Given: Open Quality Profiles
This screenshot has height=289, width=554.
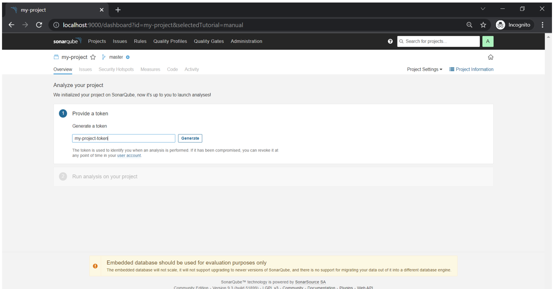Looking at the screenshot, I should 170,41.
